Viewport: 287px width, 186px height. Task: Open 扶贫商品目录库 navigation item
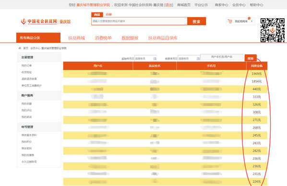(x=163, y=38)
